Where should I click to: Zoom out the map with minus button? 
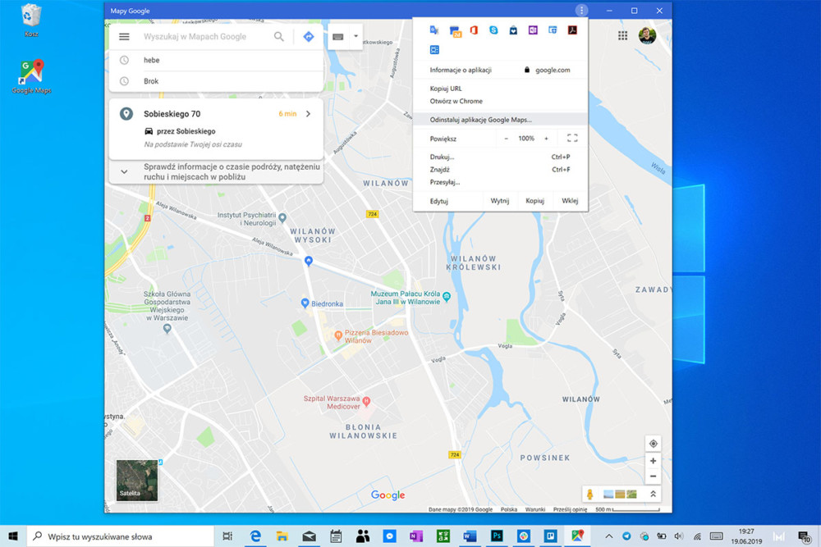(x=653, y=476)
